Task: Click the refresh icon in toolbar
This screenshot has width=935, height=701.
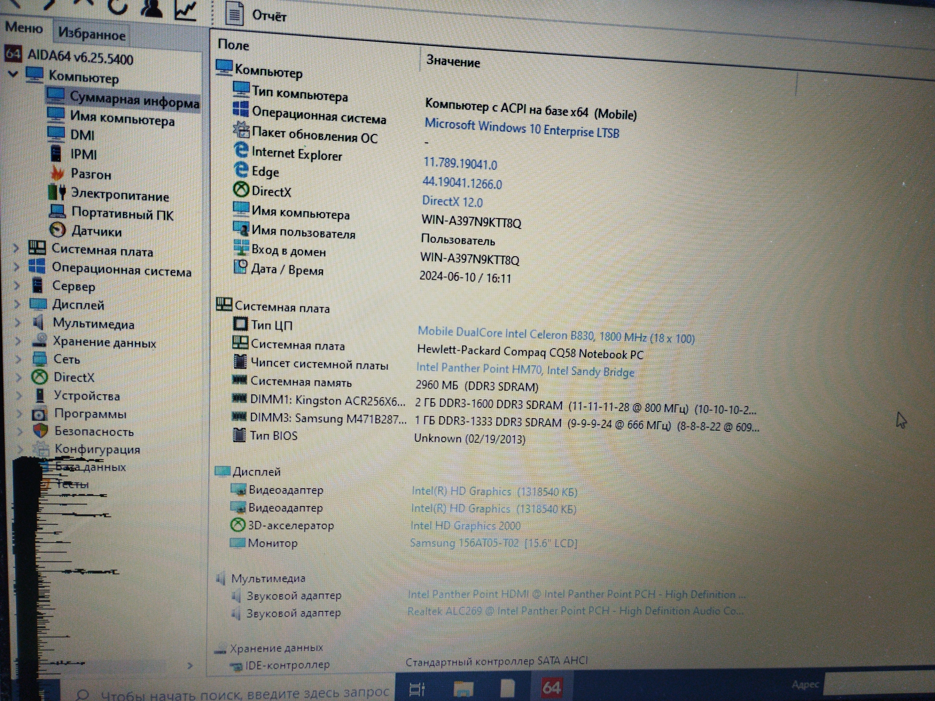Action: pyautogui.click(x=118, y=6)
